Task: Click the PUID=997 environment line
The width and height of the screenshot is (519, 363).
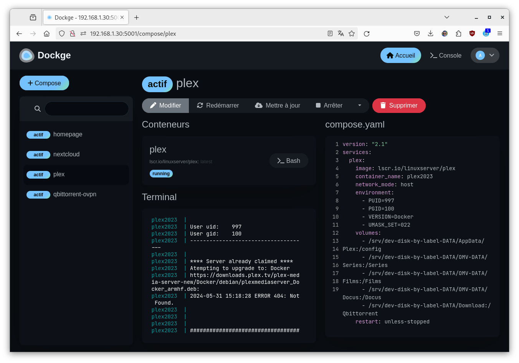Action: point(378,201)
